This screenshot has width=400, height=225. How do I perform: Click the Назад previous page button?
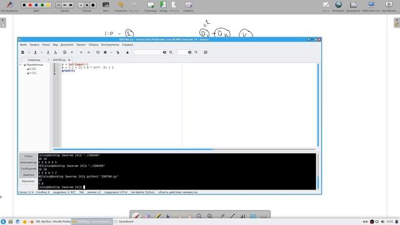click(163, 6)
